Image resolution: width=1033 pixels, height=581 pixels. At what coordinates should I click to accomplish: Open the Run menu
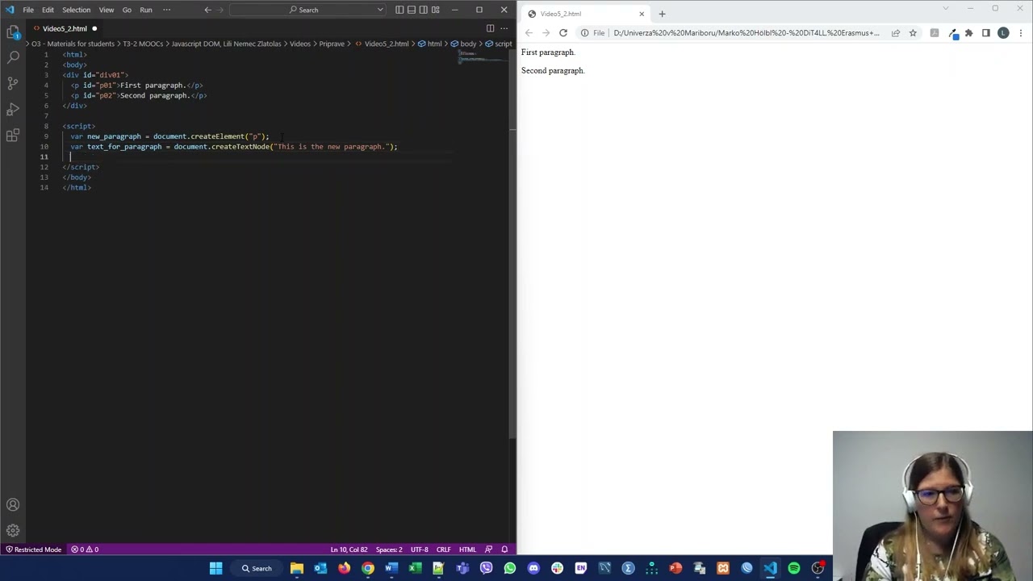(x=146, y=10)
